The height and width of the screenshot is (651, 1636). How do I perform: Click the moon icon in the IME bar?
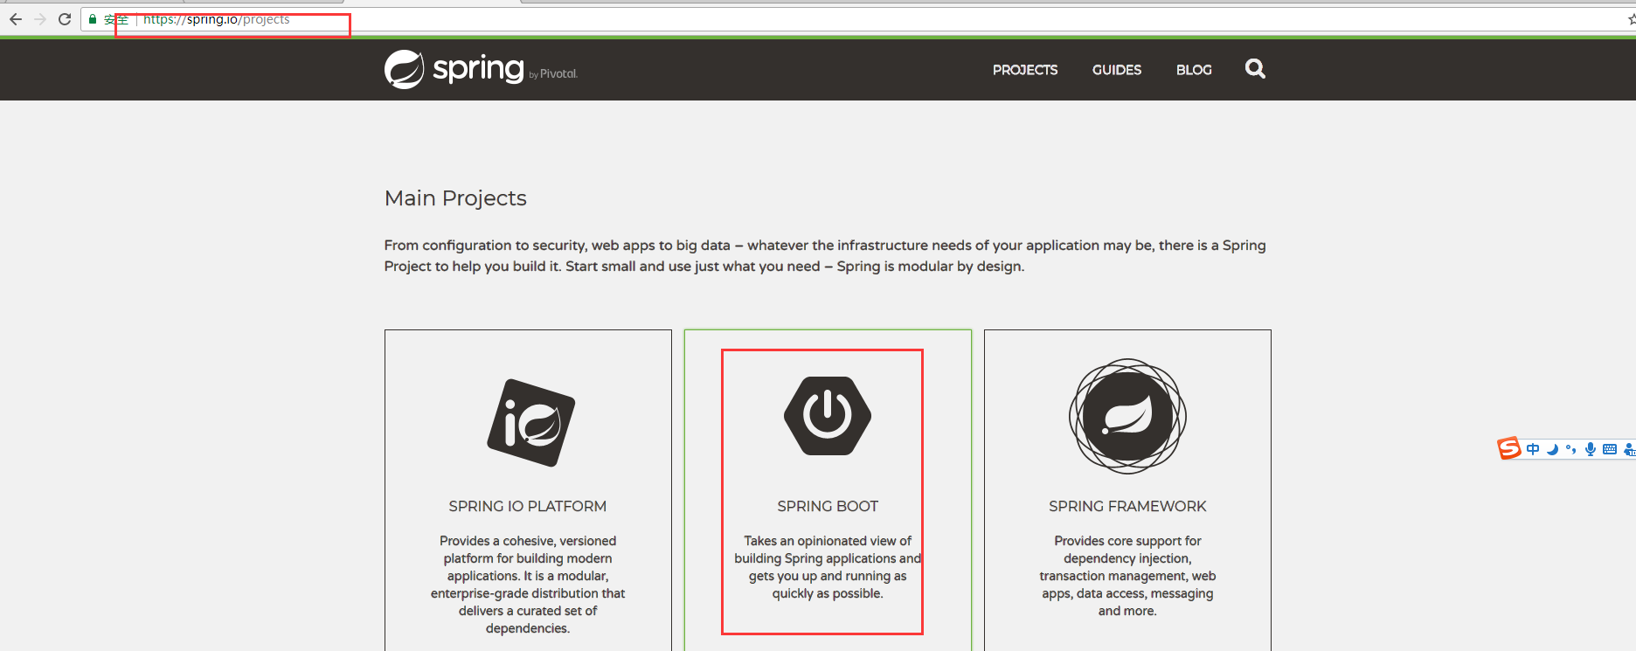pyautogui.click(x=1552, y=449)
